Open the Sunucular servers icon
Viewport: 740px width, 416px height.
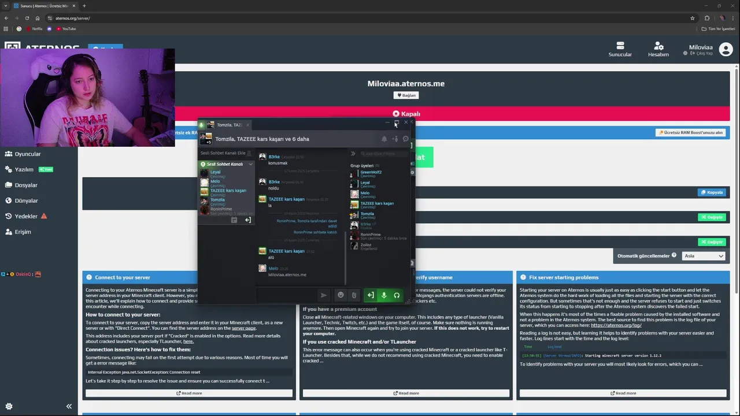click(620, 49)
